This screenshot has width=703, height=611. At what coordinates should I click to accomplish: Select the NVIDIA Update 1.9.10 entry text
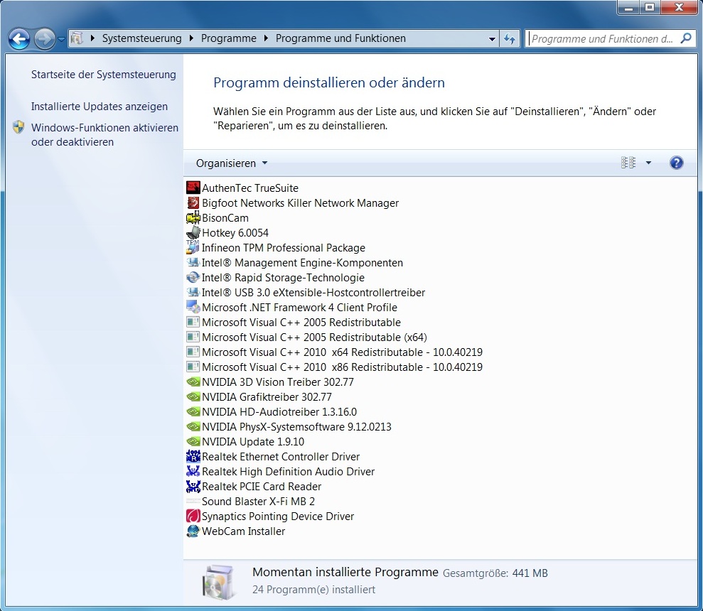tap(253, 441)
